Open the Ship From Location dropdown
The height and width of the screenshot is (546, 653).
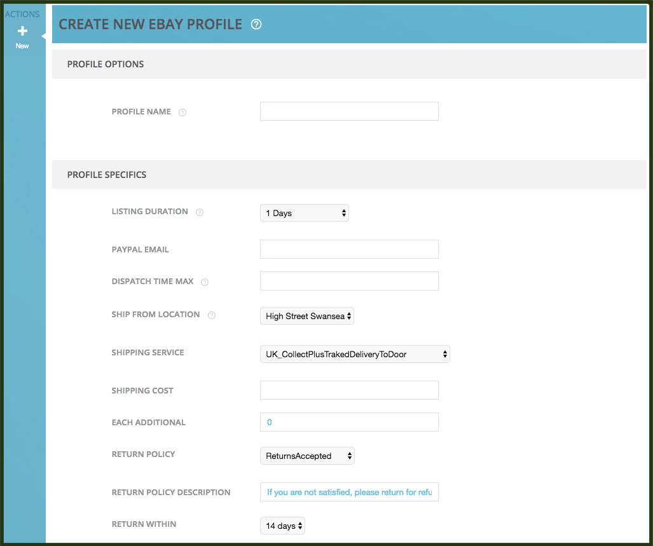click(307, 316)
